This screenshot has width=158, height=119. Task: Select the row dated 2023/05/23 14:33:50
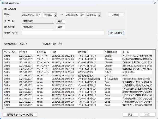pyautogui.click(x=77, y=56)
